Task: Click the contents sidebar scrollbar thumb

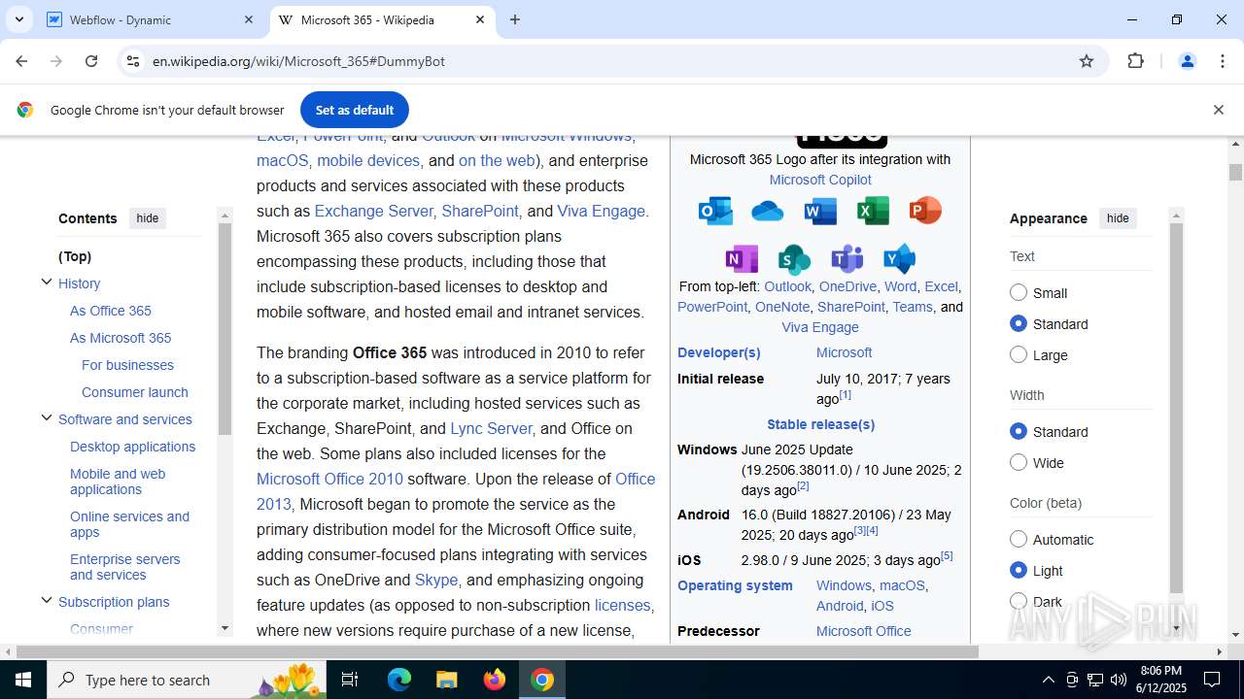Action: click(225, 330)
